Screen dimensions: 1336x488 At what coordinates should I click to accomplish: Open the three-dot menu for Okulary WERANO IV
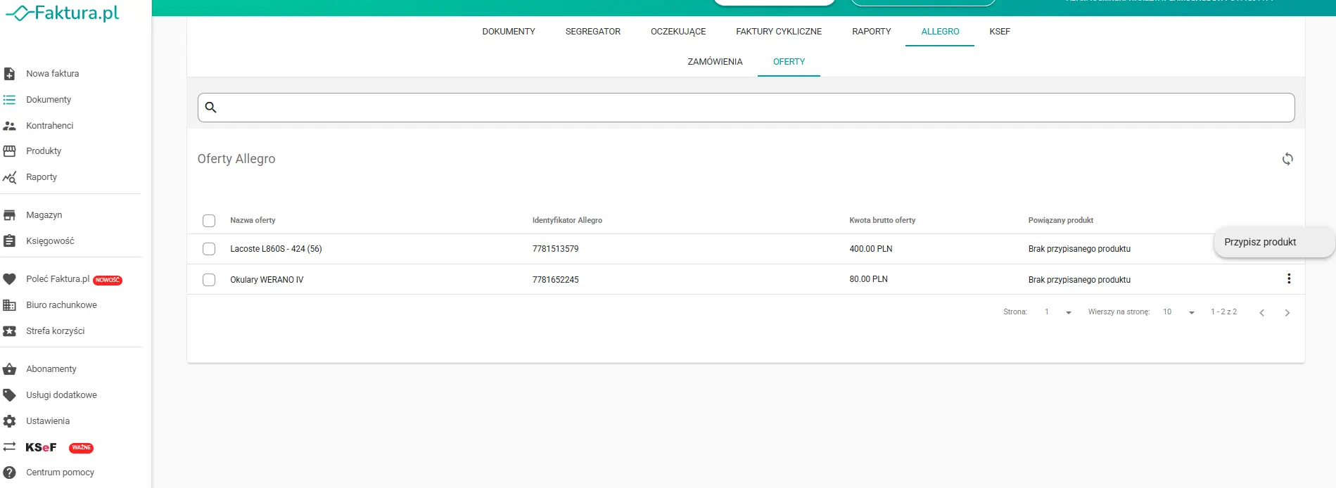point(1289,278)
